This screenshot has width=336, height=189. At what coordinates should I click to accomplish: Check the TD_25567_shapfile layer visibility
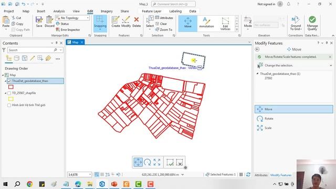[9, 93]
